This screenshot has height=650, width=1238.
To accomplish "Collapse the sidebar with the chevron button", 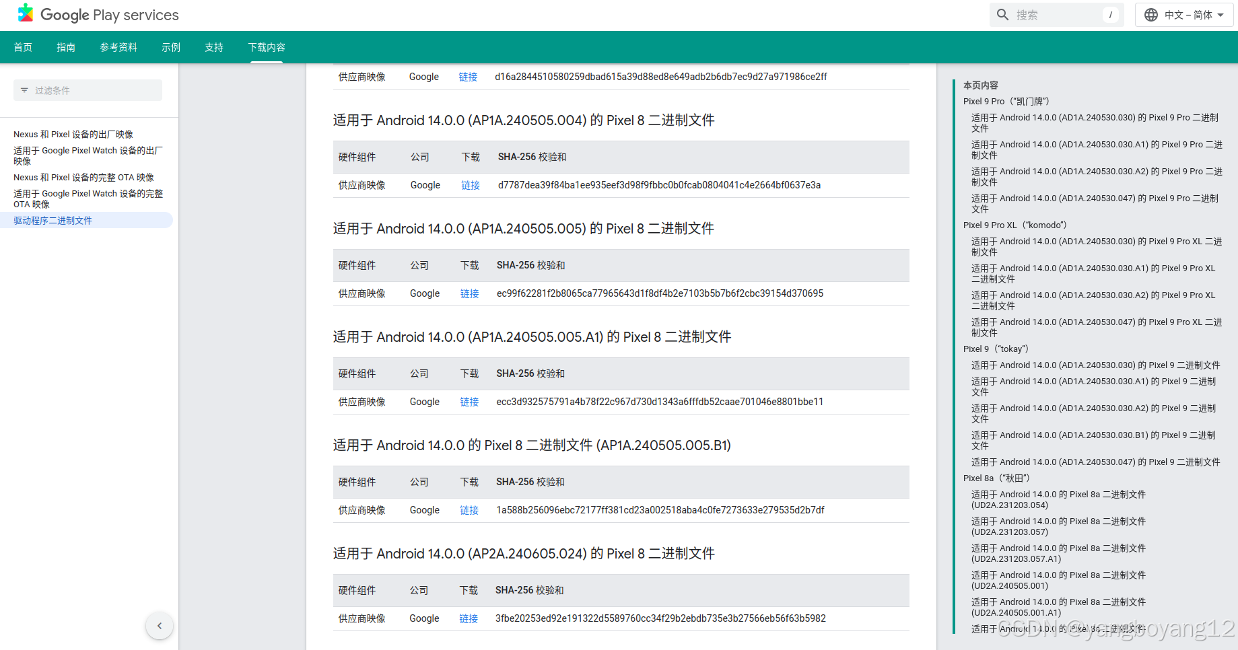I will click(x=160, y=626).
